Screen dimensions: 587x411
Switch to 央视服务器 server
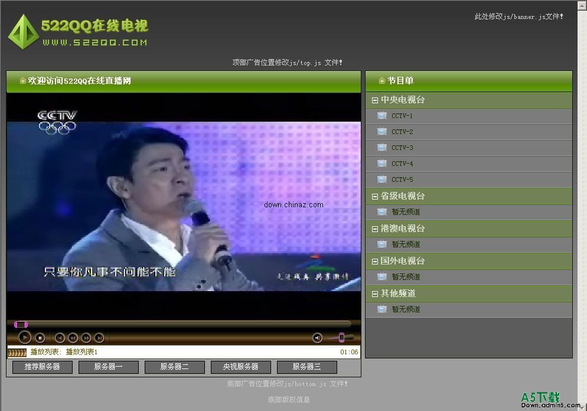coord(240,367)
